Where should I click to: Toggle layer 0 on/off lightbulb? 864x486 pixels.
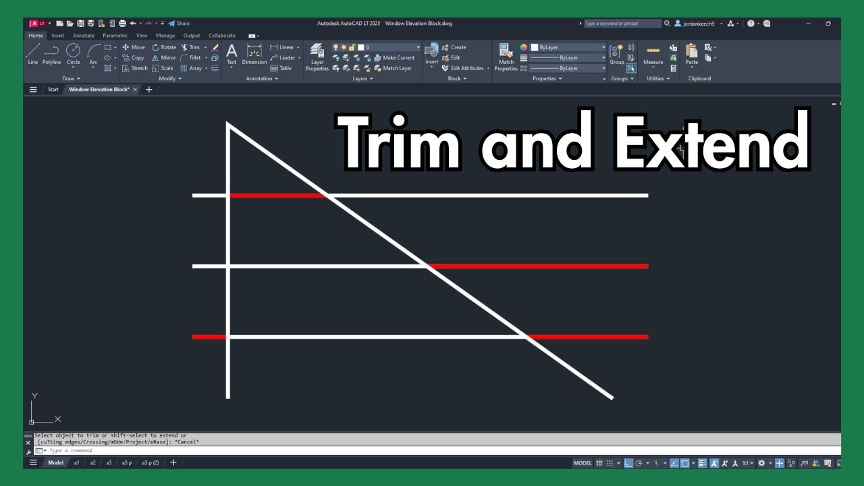[335, 47]
